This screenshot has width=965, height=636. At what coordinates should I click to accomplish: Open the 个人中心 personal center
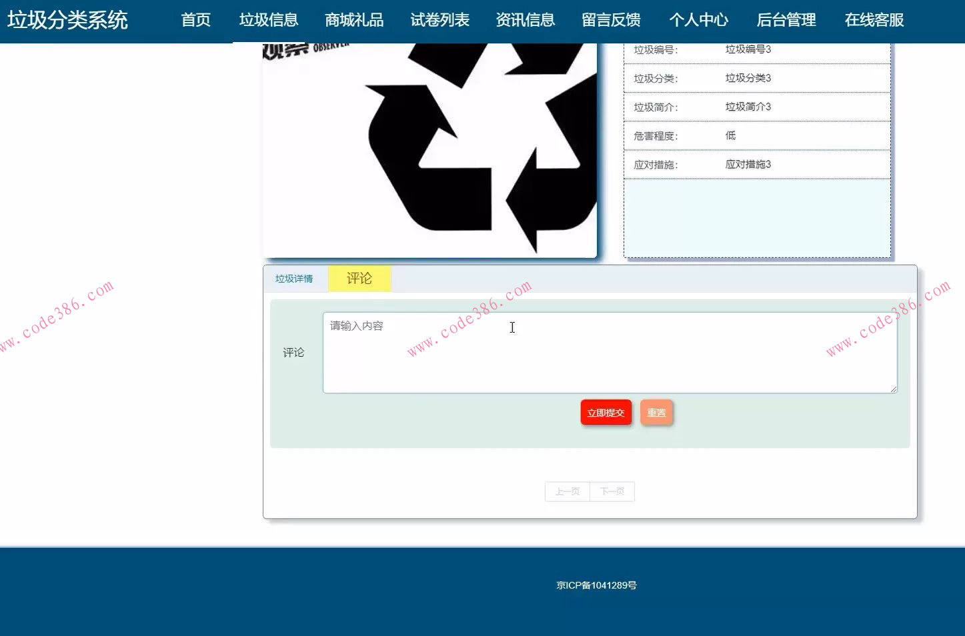pyautogui.click(x=698, y=20)
